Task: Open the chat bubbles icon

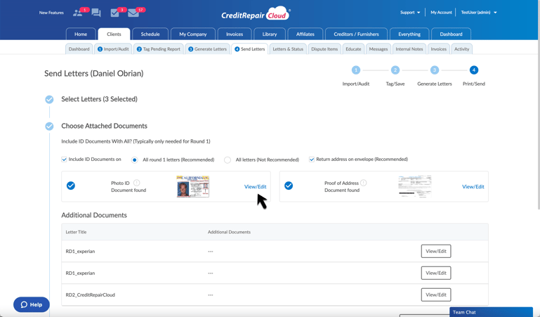Action: tap(96, 13)
